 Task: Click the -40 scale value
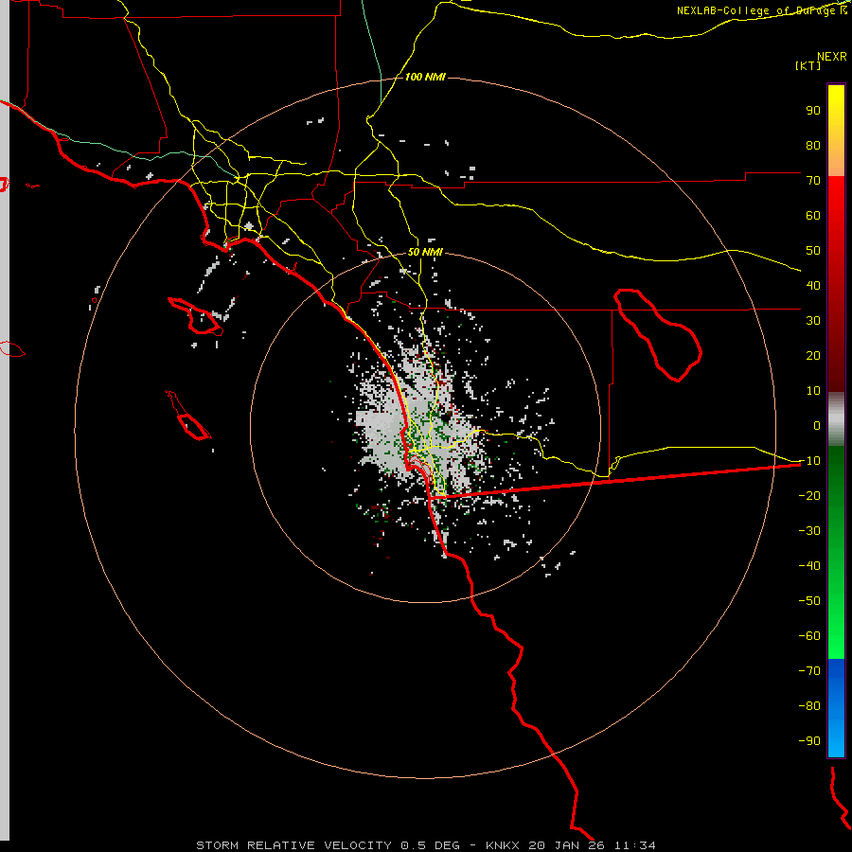point(809,566)
